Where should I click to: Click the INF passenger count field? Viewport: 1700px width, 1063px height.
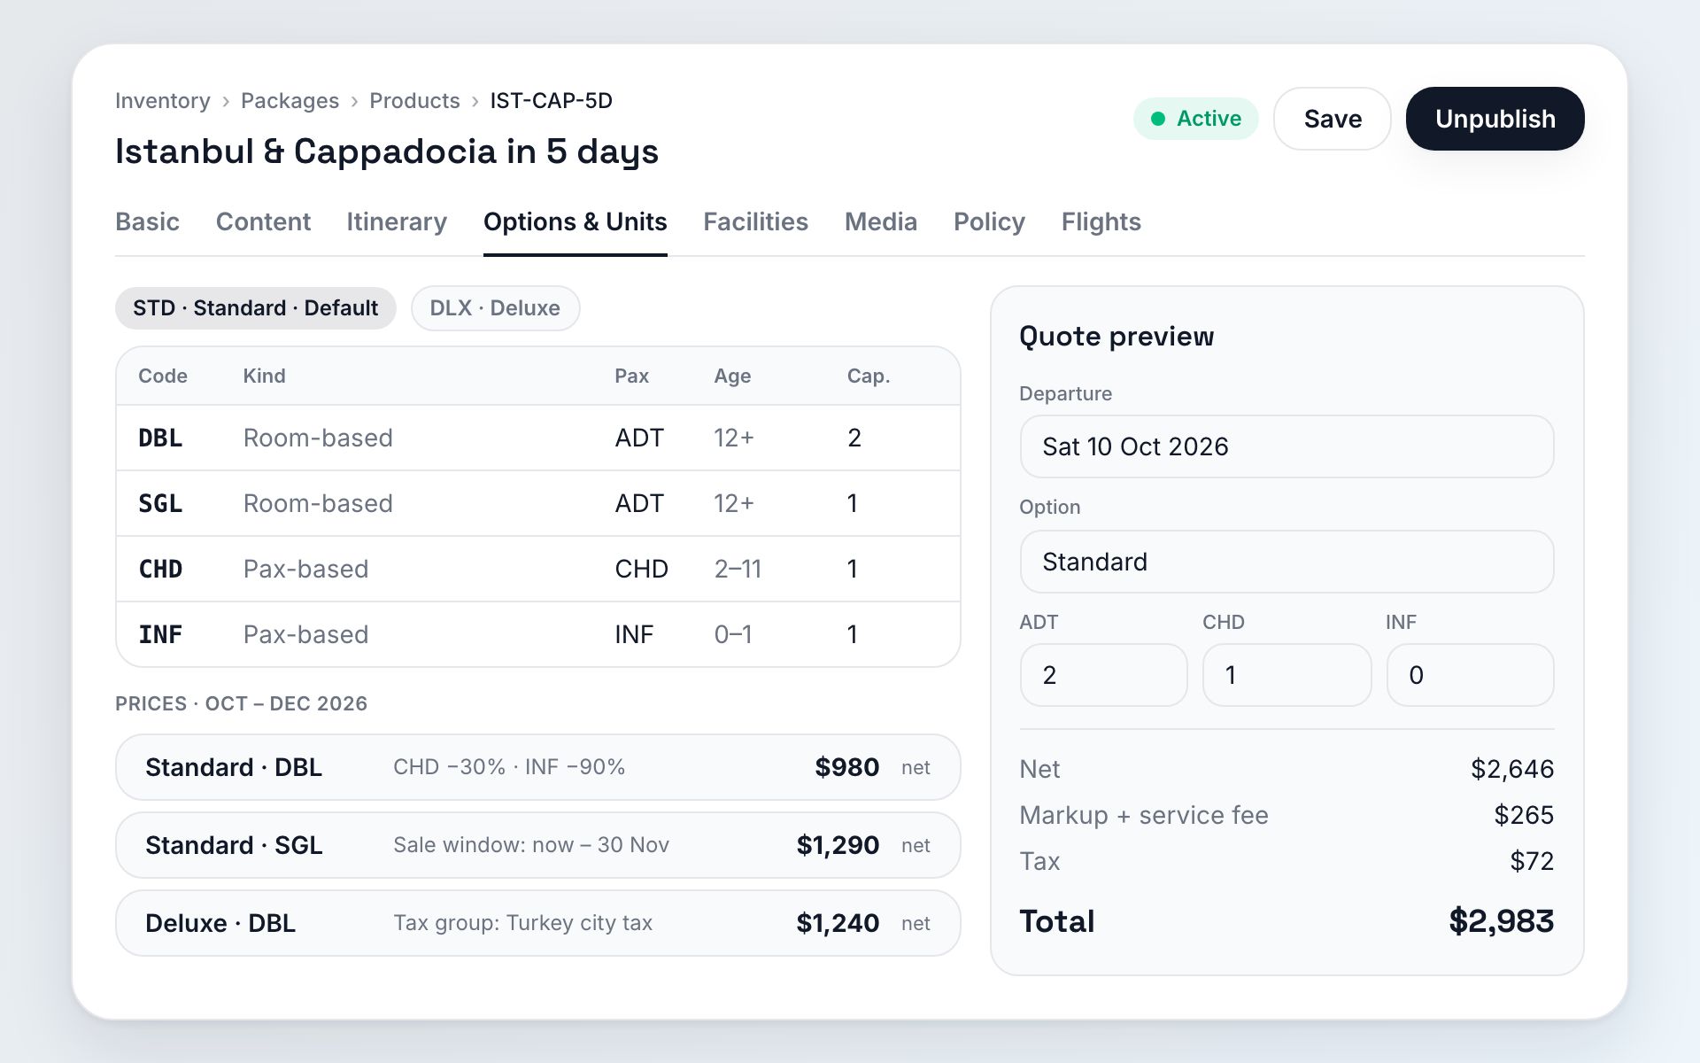pyautogui.click(x=1470, y=675)
